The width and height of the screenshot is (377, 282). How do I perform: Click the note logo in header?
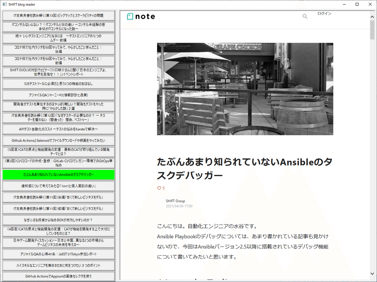141,16
